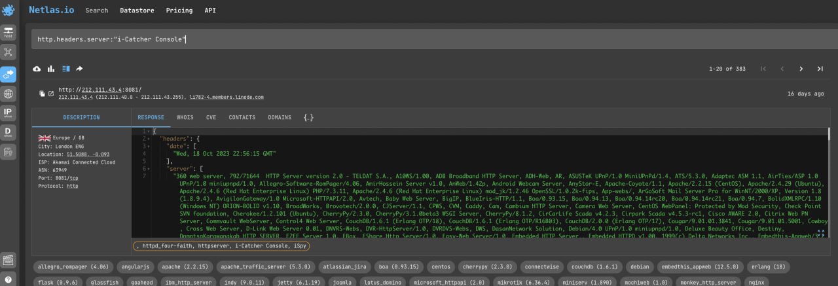The image size is (838, 286).
Task: Click the debian tag
Action: click(x=640, y=267)
